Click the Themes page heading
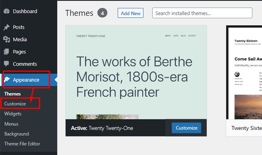The image size is (262, 155). tap(79, 13)
